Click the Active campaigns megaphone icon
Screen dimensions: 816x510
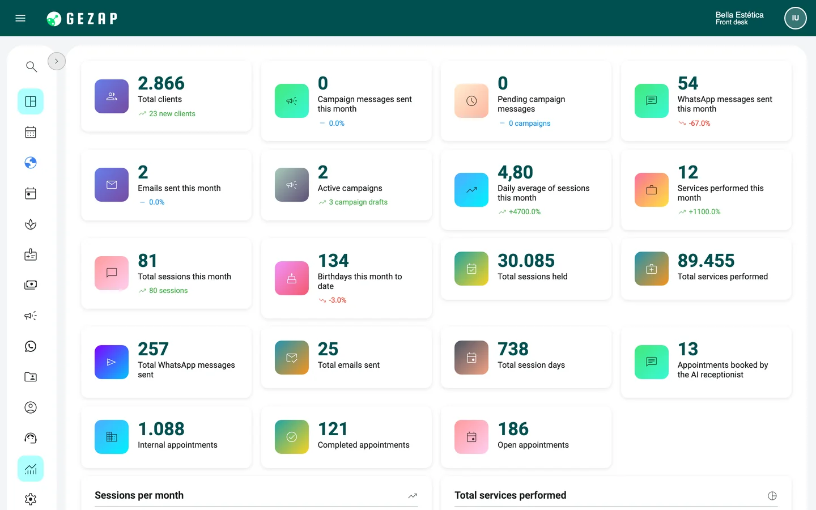point(292,185)
